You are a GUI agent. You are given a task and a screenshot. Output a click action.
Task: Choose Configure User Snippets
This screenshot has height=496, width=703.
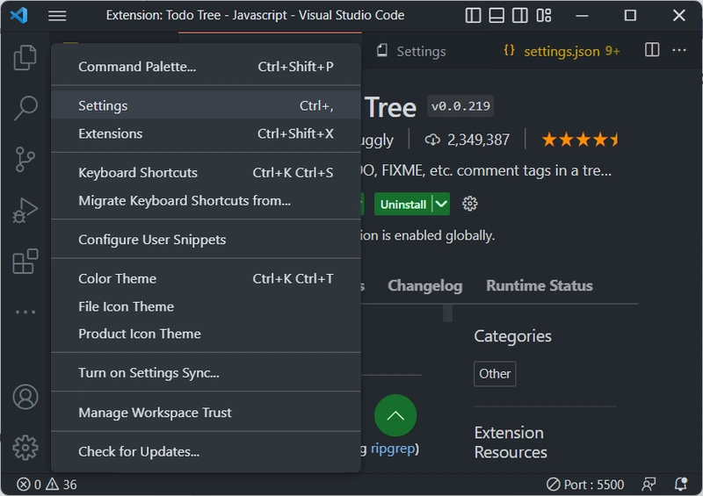206,240
